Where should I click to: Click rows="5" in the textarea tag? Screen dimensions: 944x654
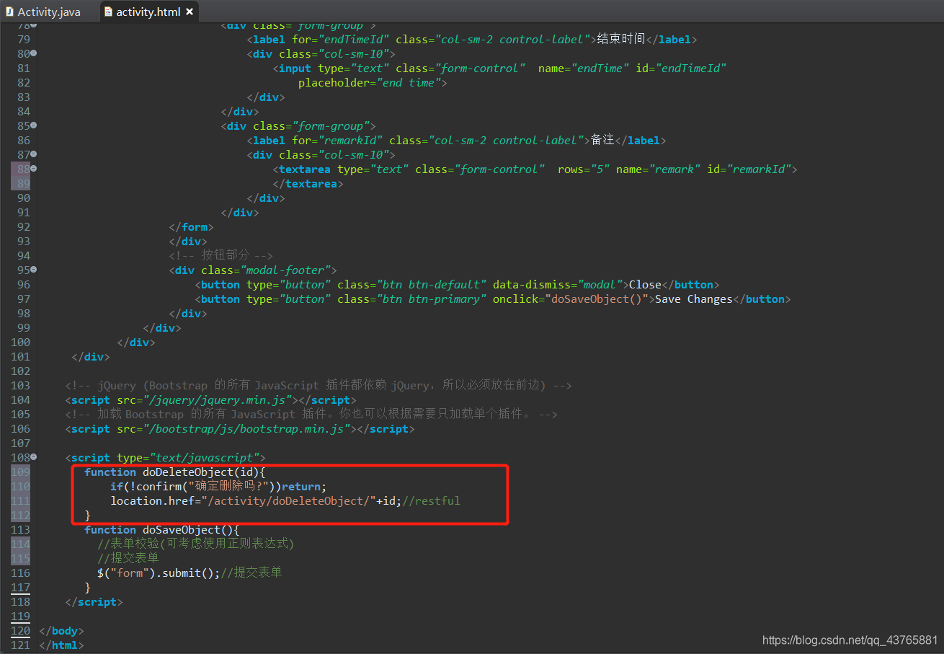click(x=584, y=169)
